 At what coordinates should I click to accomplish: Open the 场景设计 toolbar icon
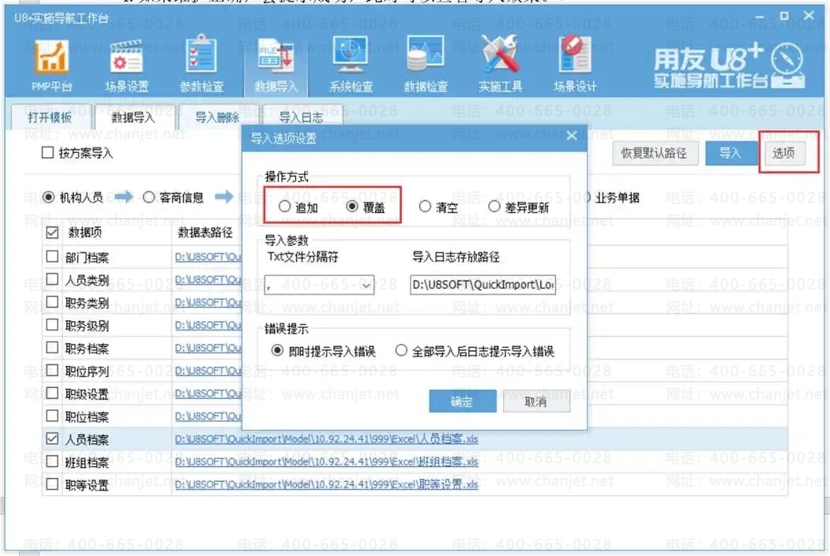[574, 63]
